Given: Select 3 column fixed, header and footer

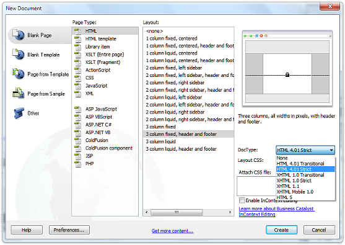Looking at the screenshot, I should [x=188, y=134].
